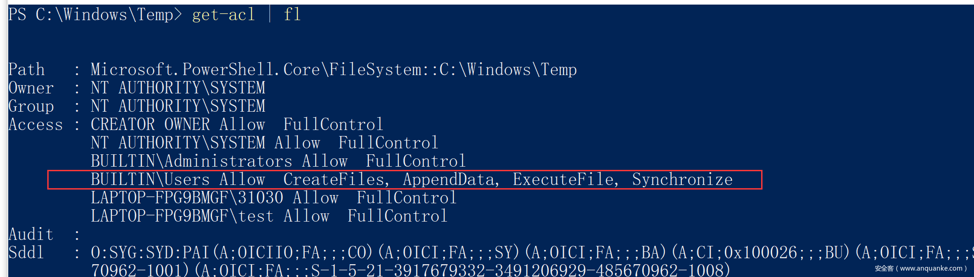974x277 pixels.
Task: Click the Path label
Action: [x=27, y=70]
